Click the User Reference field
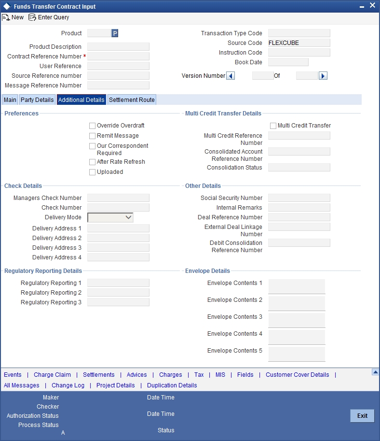Image resolution: width=380 pixels, height=441 pixels. point(118,66)
